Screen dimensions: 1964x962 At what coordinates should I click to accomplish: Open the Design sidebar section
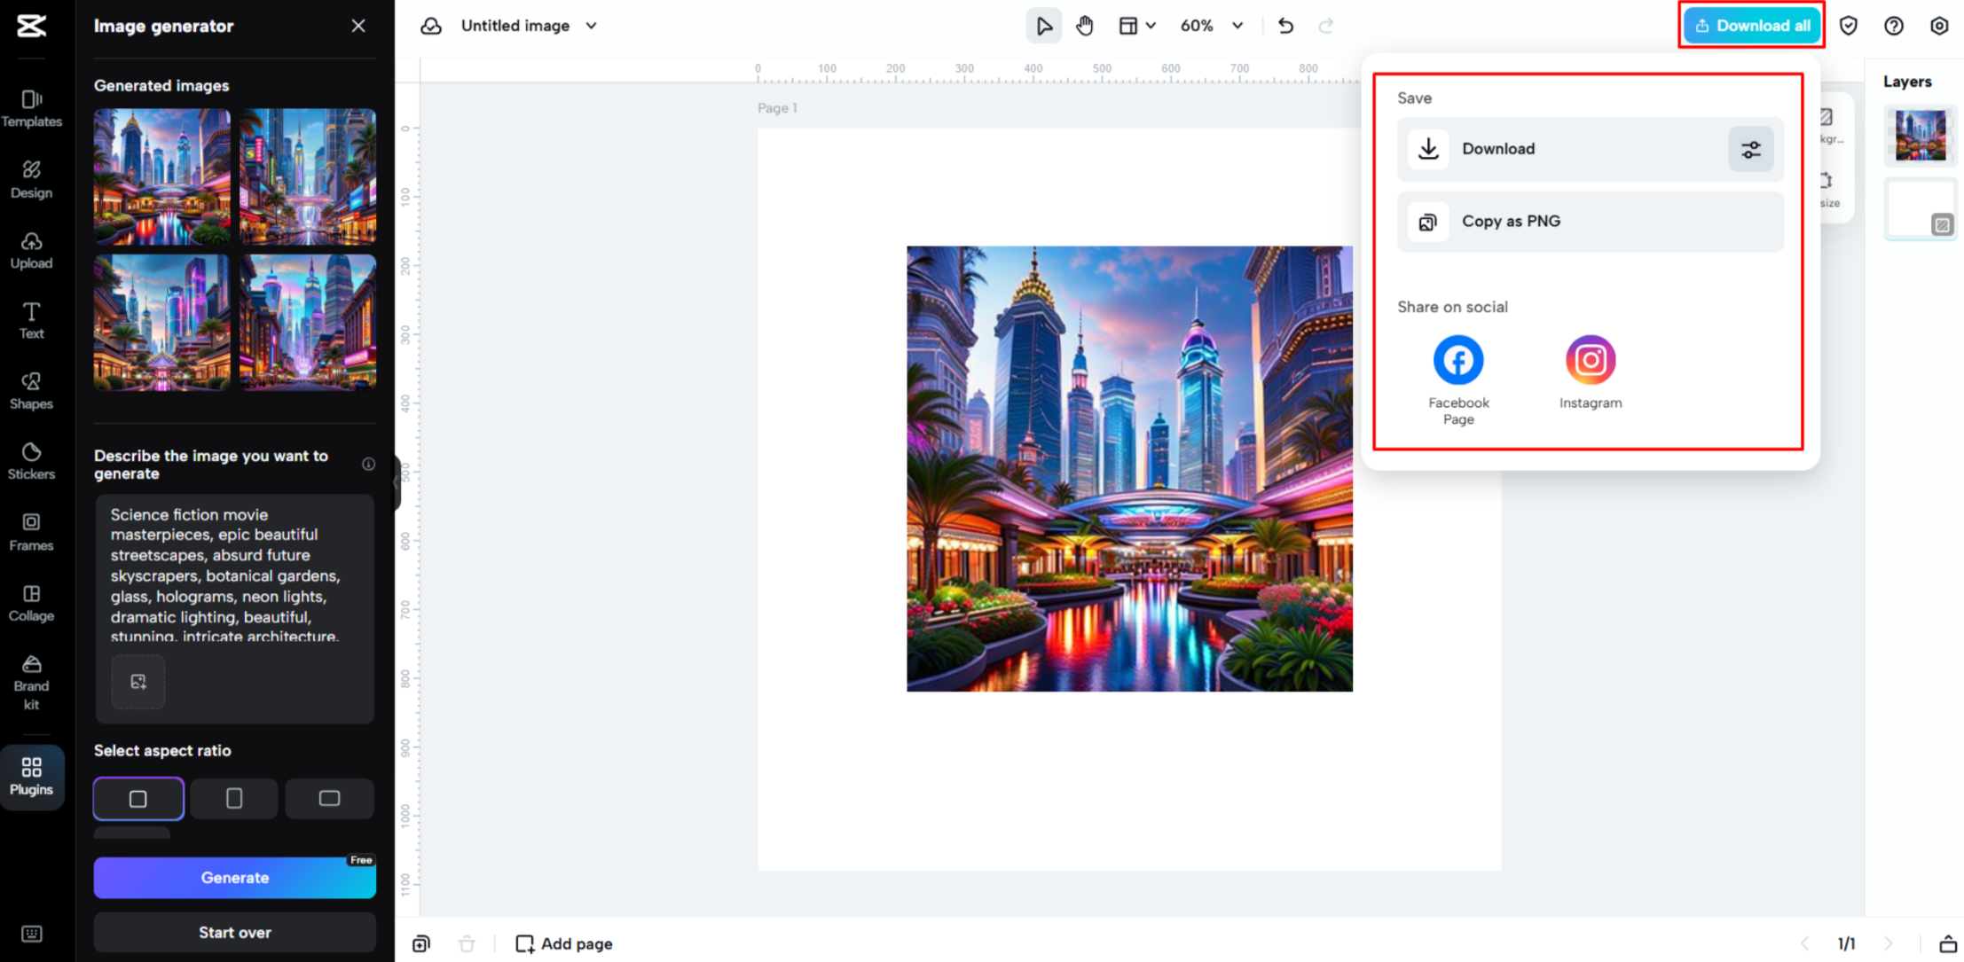point(32,178)
